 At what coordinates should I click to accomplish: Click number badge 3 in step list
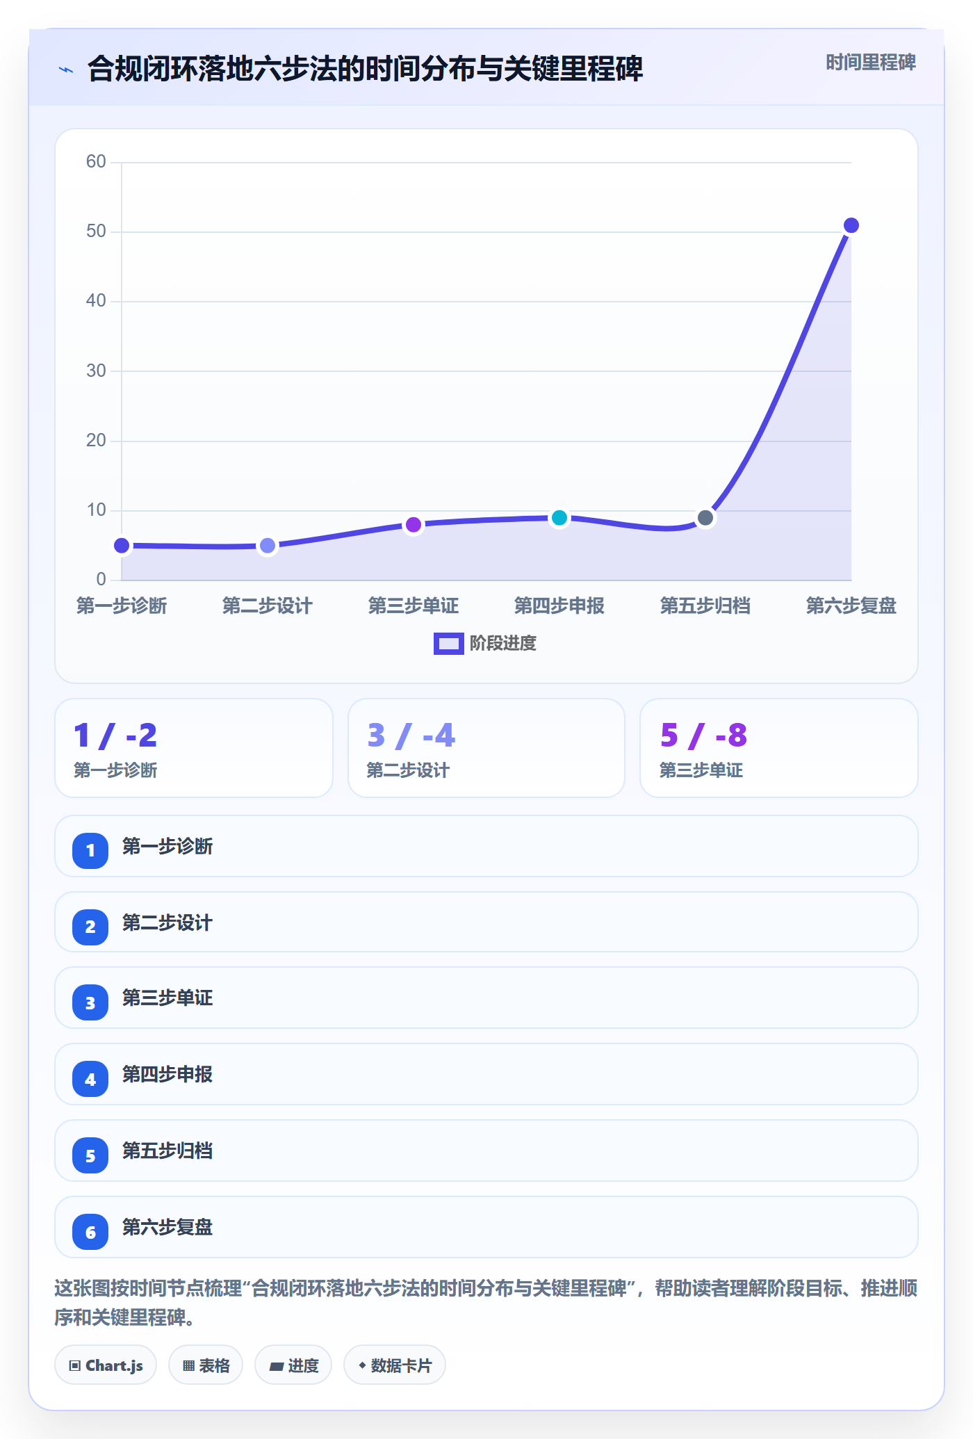click(90, 1003)
